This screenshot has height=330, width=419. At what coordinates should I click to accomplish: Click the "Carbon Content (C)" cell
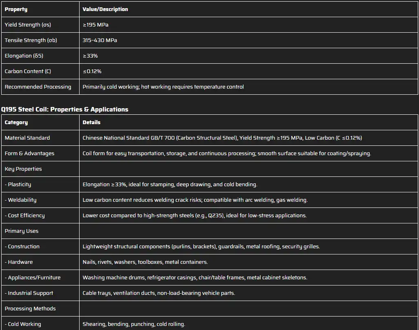[x=28, y=71]
